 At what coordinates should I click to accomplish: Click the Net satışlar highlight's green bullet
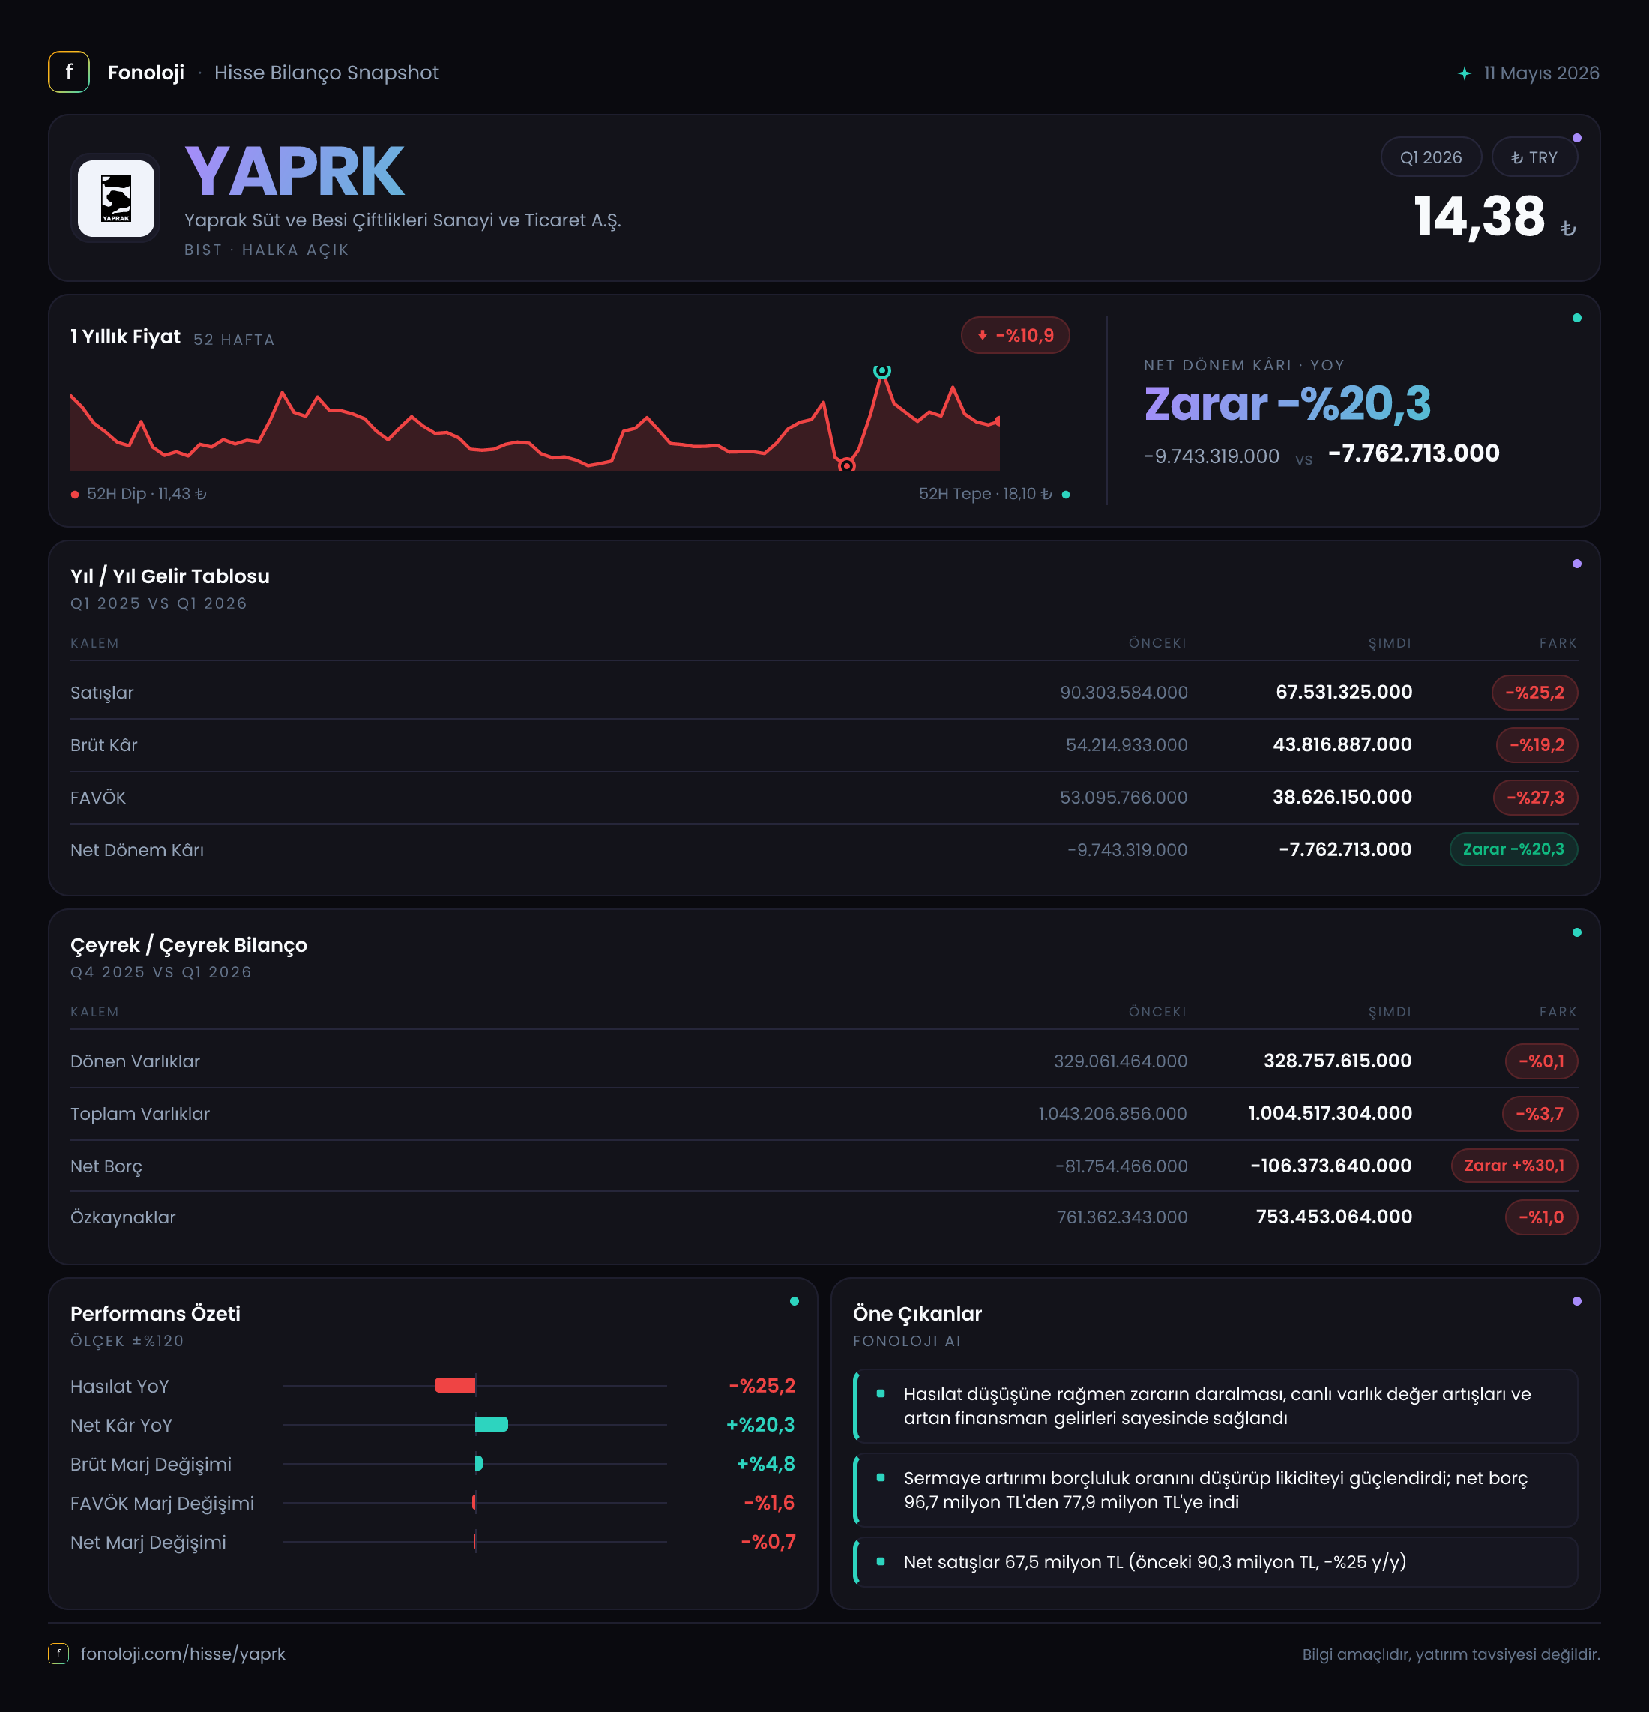(x=881, y=1561)
